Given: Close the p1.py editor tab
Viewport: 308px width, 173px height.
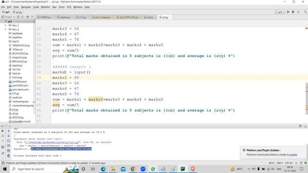Looking at the screenshot, I should coord(170,17).
